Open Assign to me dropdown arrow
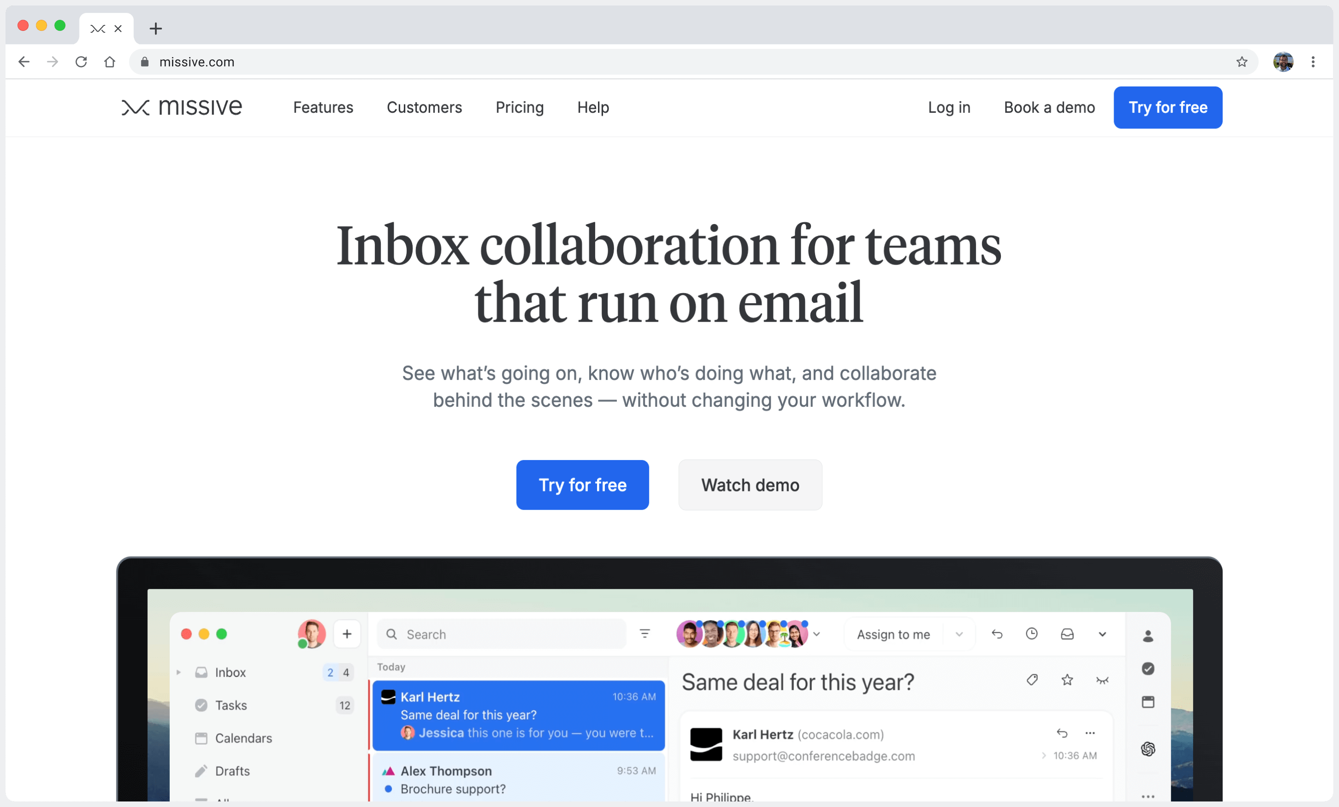This screenshot has width=1339, height=807. point(959,634)
